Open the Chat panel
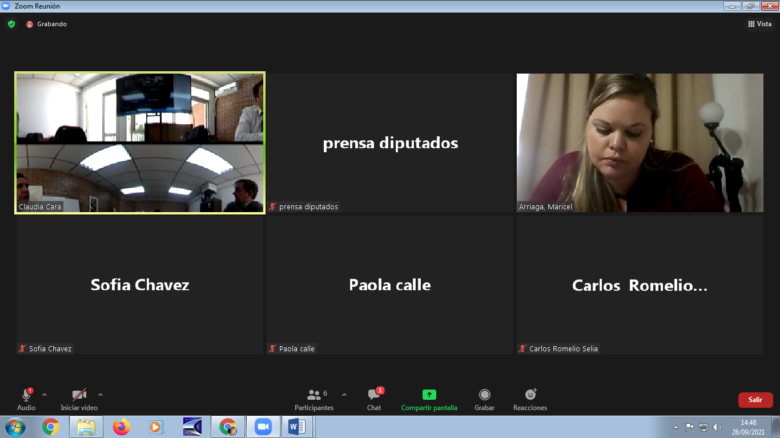780x438 pixels. (x=374, y=399)
